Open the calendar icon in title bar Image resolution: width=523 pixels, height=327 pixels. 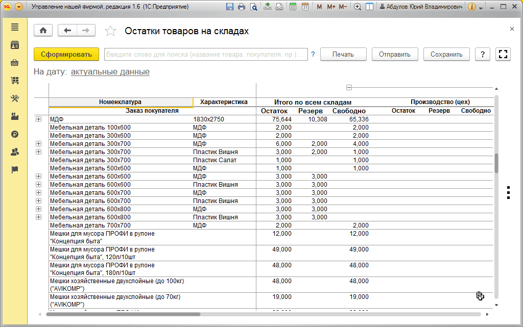305,7
